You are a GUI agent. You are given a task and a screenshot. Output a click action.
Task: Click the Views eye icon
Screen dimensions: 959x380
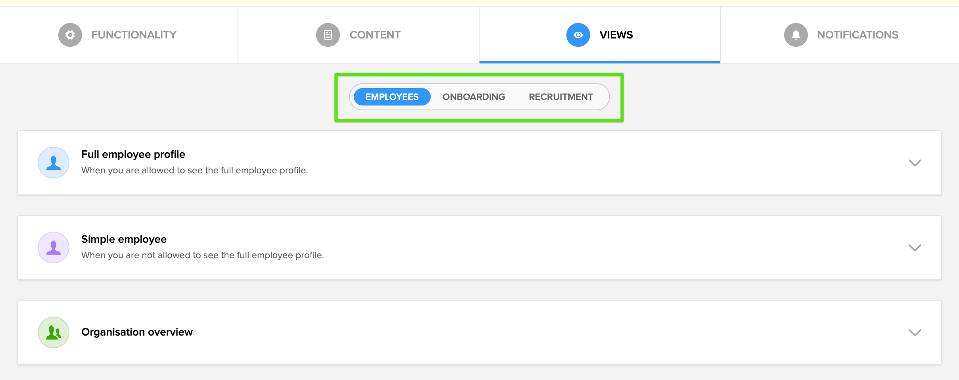point(578,35)
